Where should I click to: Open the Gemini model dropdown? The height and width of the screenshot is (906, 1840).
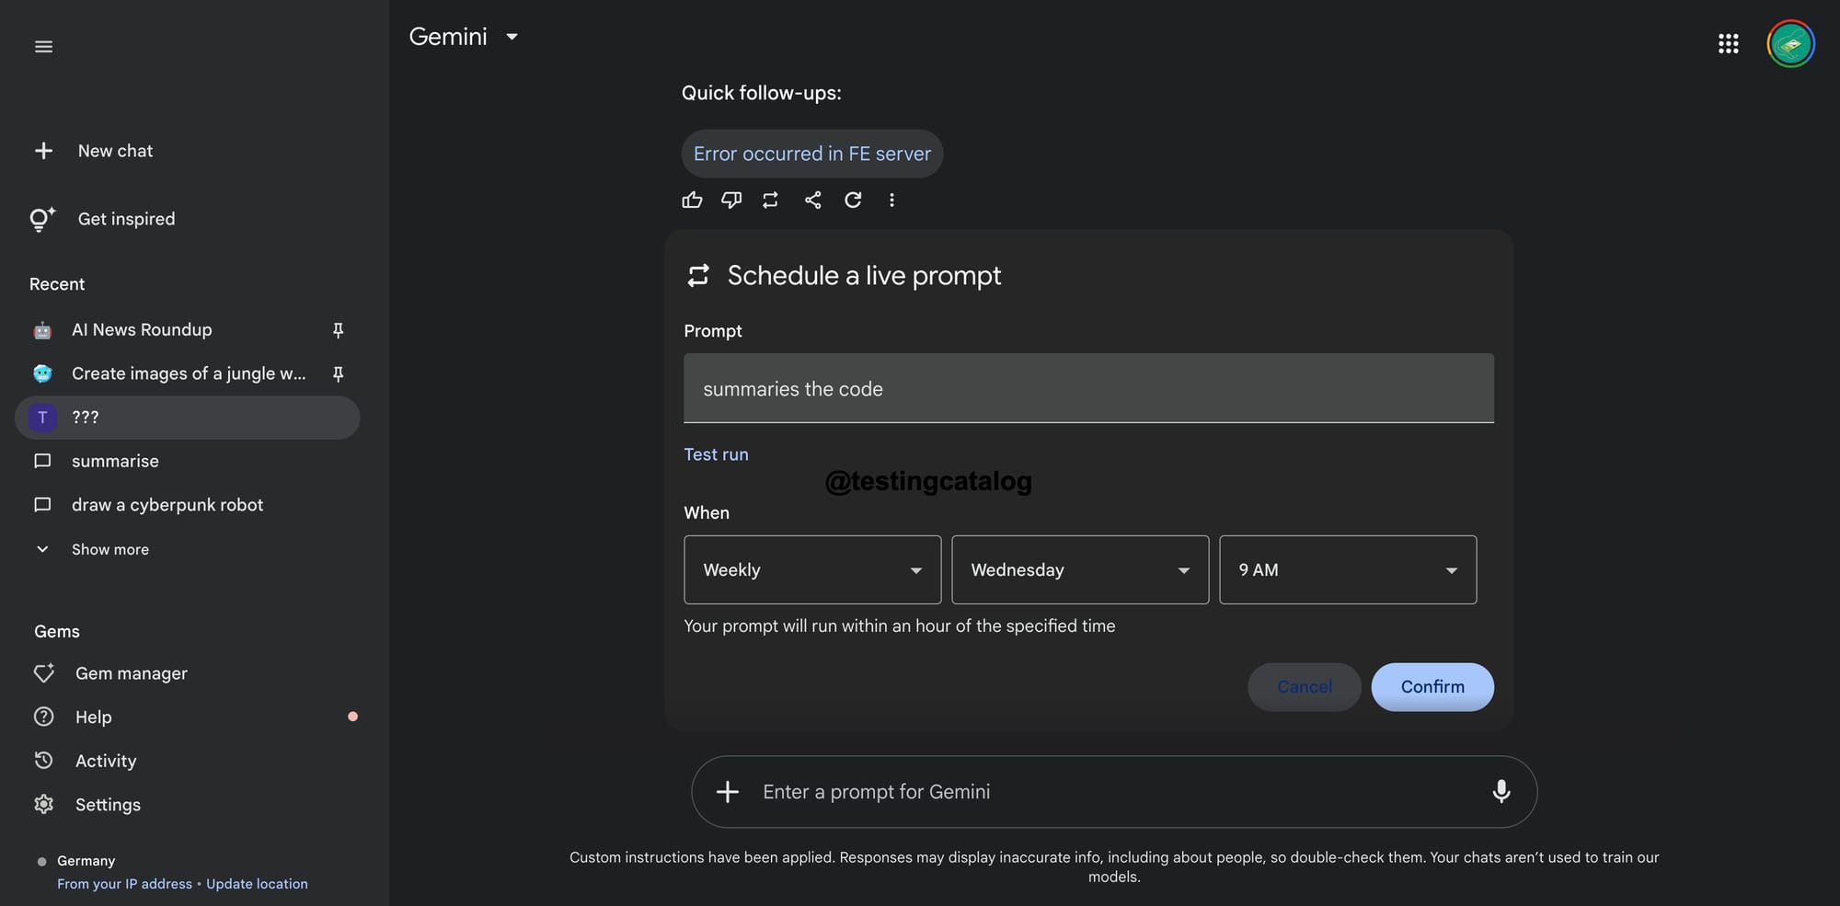(465, 37)
